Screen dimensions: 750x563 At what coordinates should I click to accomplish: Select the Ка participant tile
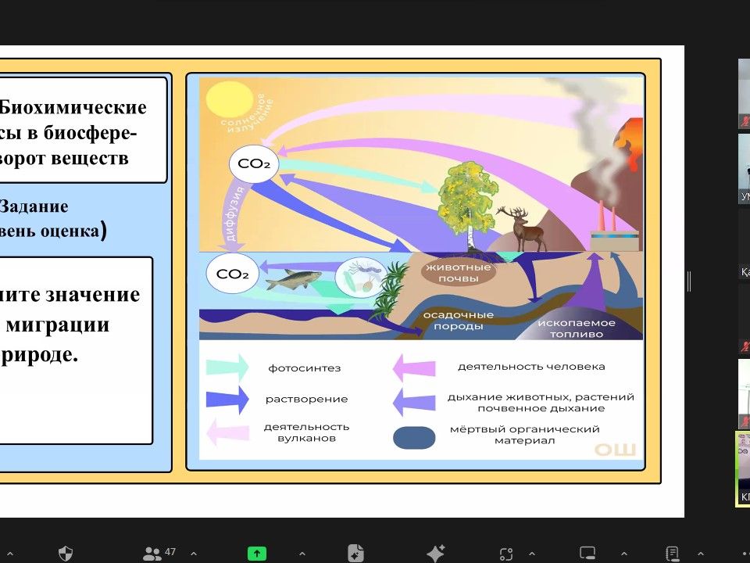743,244
